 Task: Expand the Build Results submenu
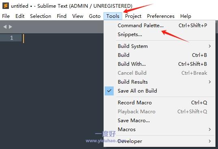(x=209, y=82)
